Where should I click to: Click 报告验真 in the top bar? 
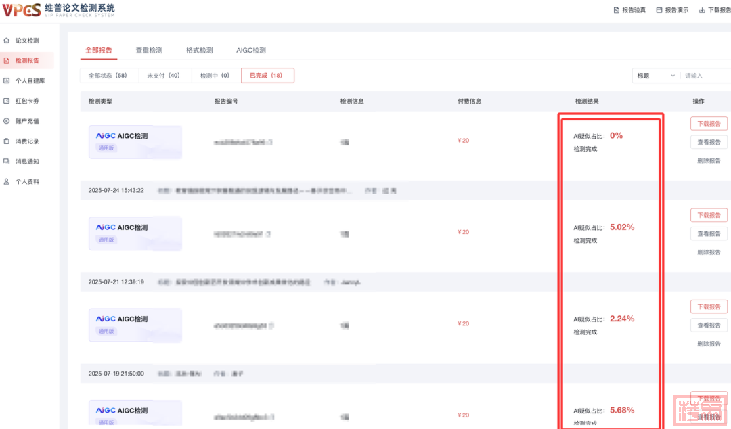coord(629,10)
